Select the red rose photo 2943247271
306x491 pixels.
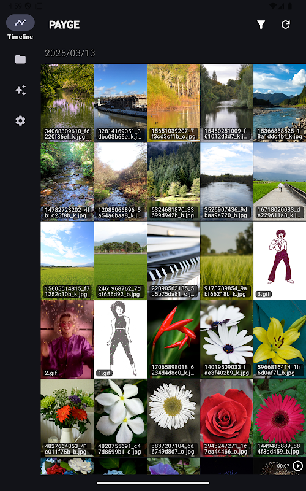(x=226, y=419)
